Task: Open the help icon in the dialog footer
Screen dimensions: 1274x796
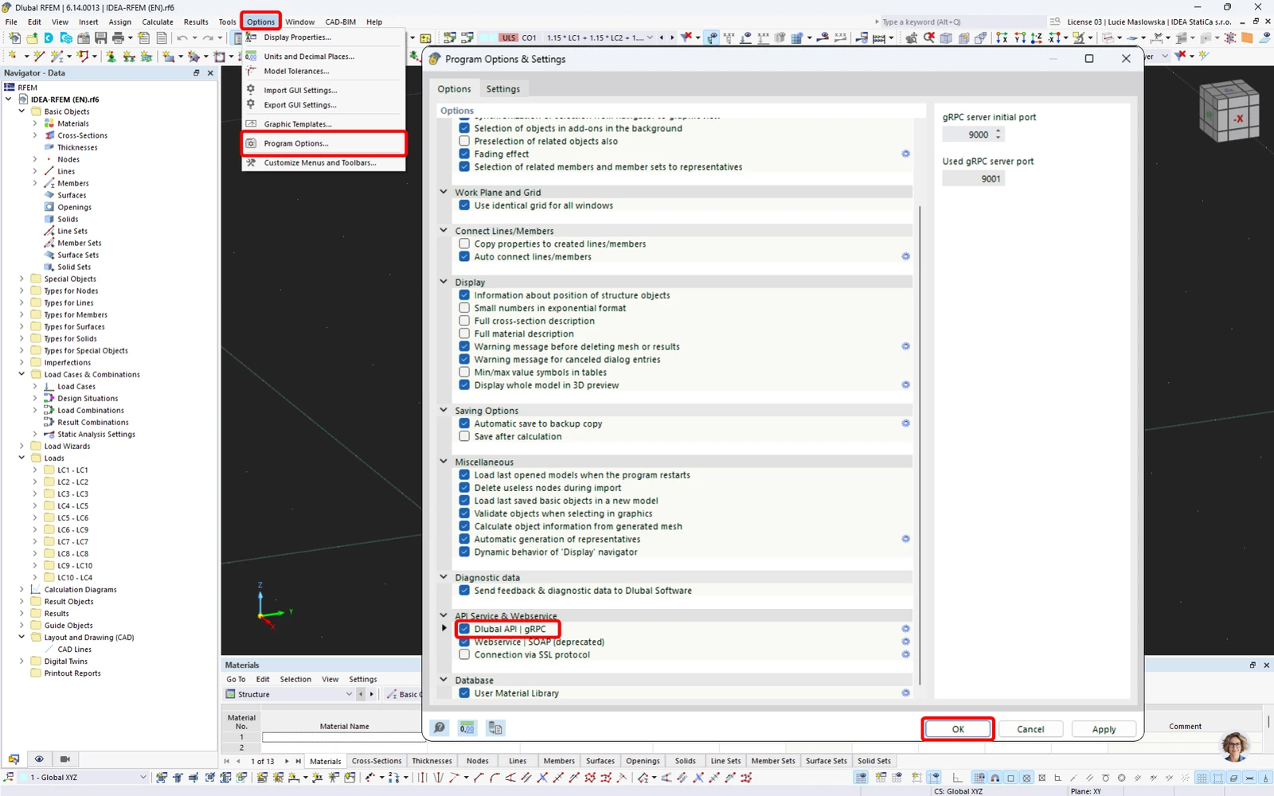Action: [x=440, y=728]
